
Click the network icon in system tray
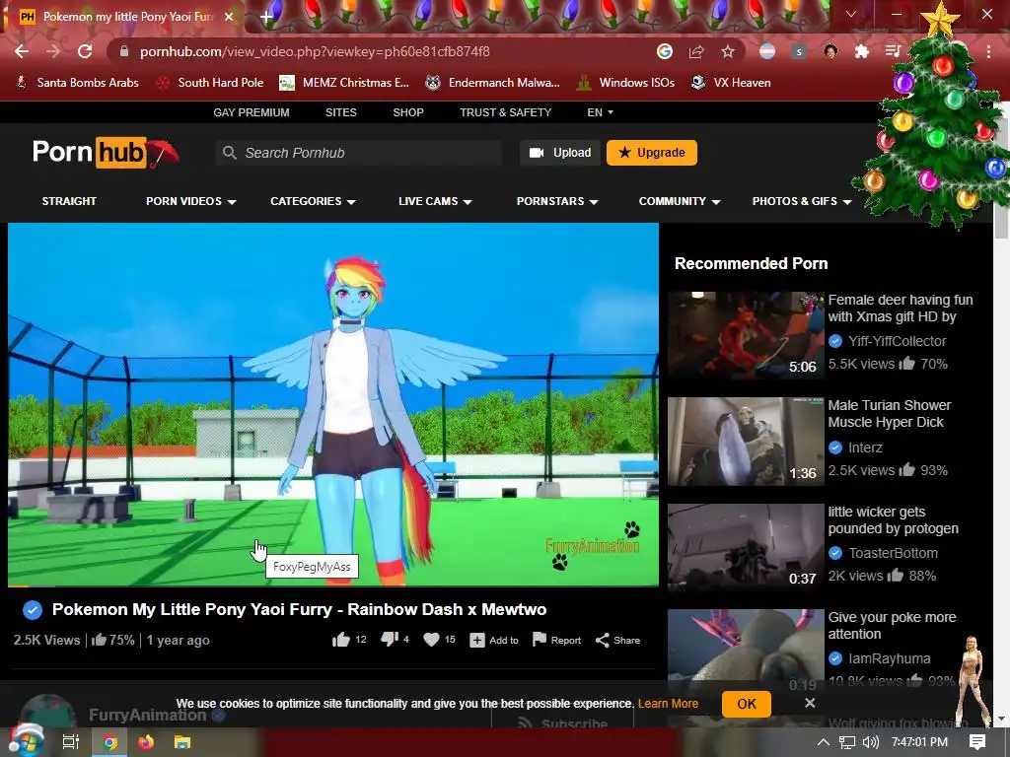[847, 742]
